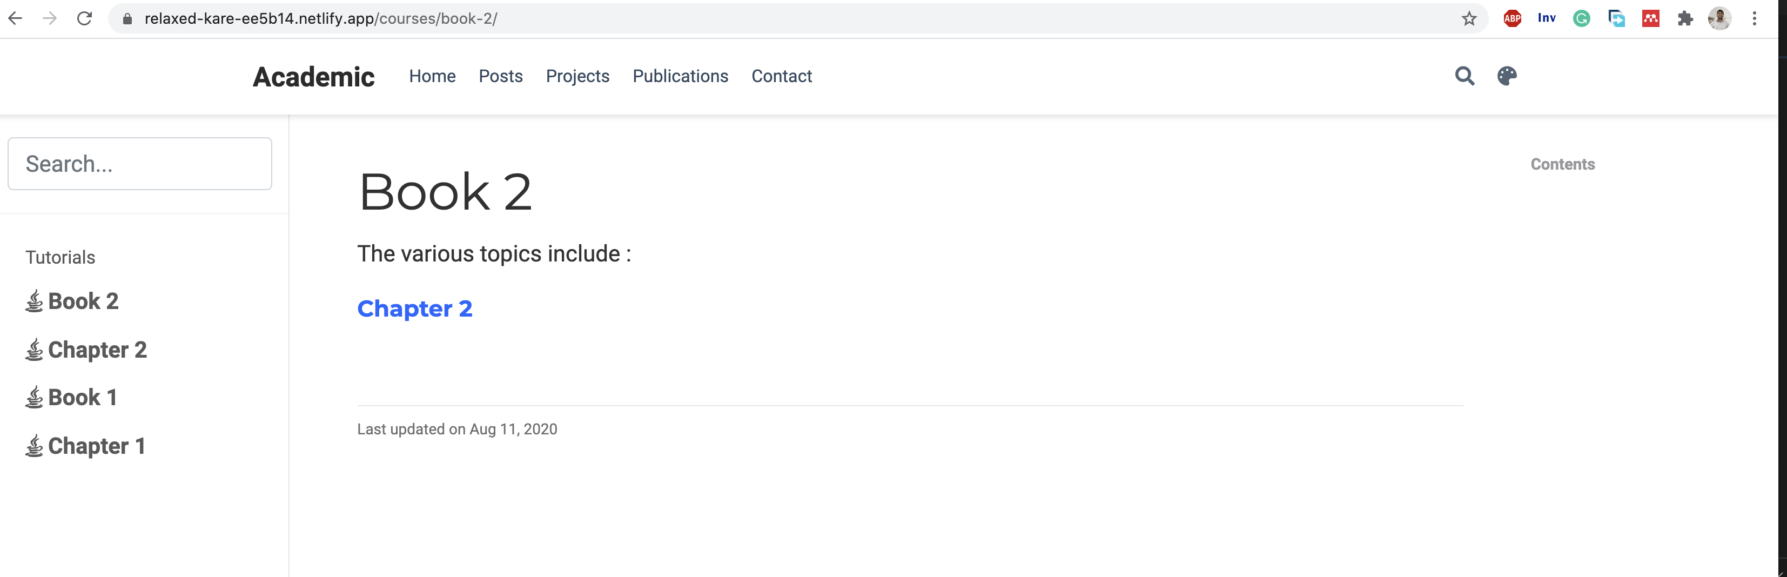Click the back navigation arrow

16,18
